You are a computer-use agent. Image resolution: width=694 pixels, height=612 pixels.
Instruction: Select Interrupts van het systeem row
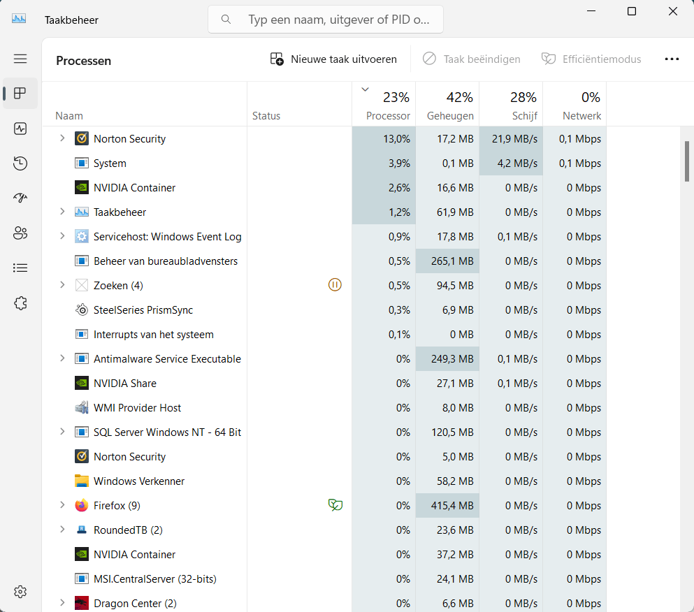click(x=324, y=335)
